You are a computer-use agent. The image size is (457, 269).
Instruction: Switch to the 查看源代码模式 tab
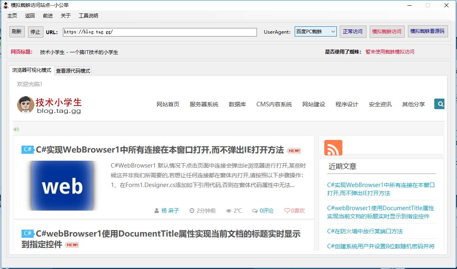[72, 70]
